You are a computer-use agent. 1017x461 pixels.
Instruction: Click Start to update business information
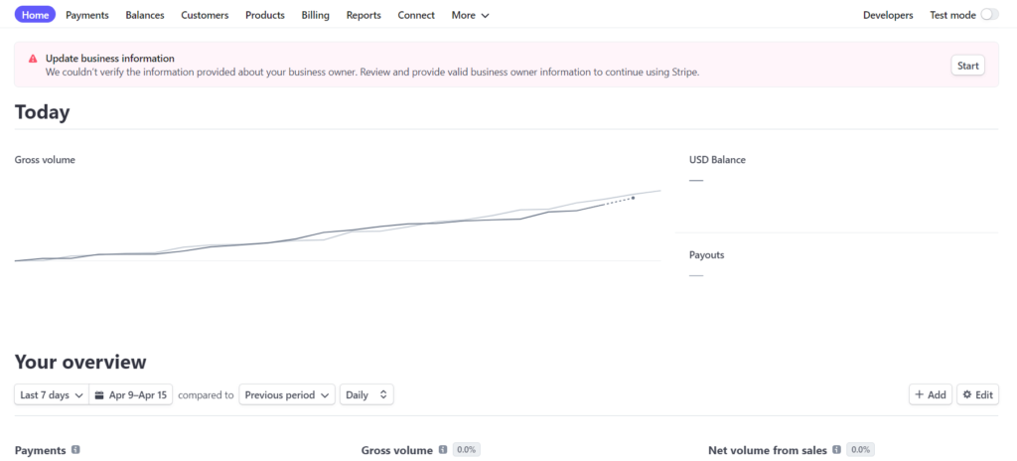click(x=967, y=66)
